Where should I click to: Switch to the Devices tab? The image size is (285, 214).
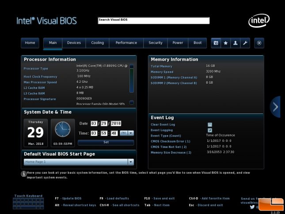click(74, 43)
